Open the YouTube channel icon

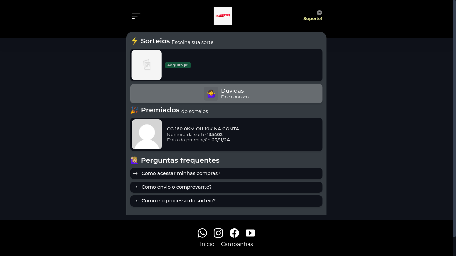pyautogui.click(x=250, y=233)
